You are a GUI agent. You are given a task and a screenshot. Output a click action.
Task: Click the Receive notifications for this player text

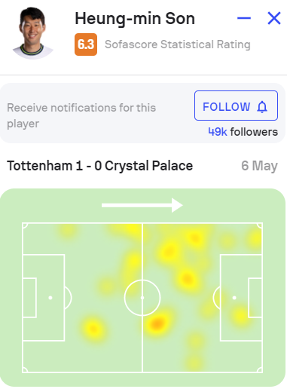tap(81, 115)
